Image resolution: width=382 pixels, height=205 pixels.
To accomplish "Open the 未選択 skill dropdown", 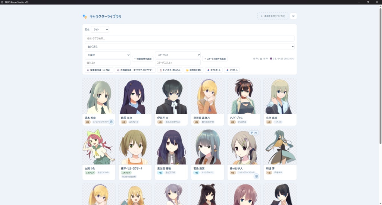I will (x=107, y=55).
